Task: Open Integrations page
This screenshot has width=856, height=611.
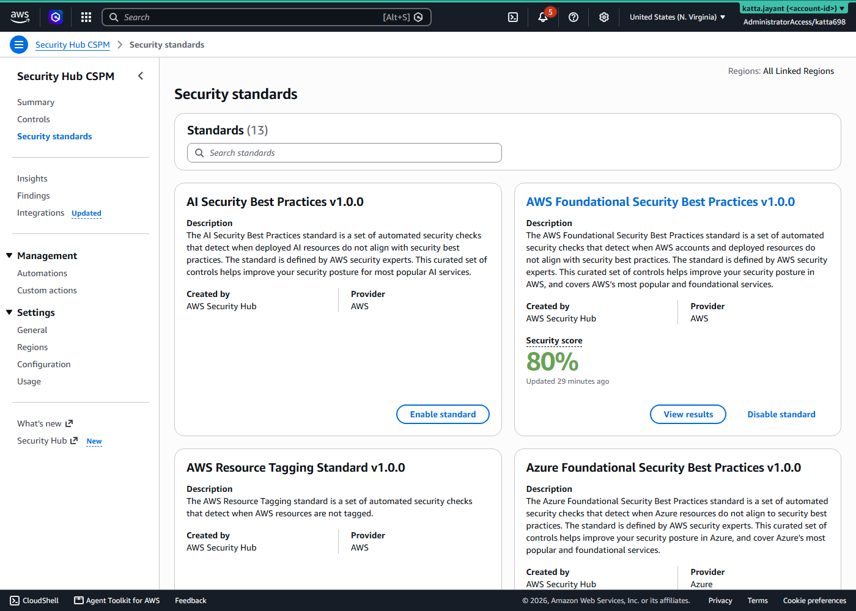Action: 40,213
